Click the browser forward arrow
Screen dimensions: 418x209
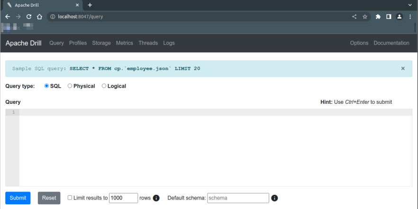pos(18,17)
